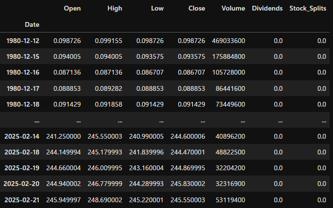Click low value 0.093575 in 1980-12-15 row
Image resolution: width=333 pixels, height=208 pixels.
click(150, 56)
